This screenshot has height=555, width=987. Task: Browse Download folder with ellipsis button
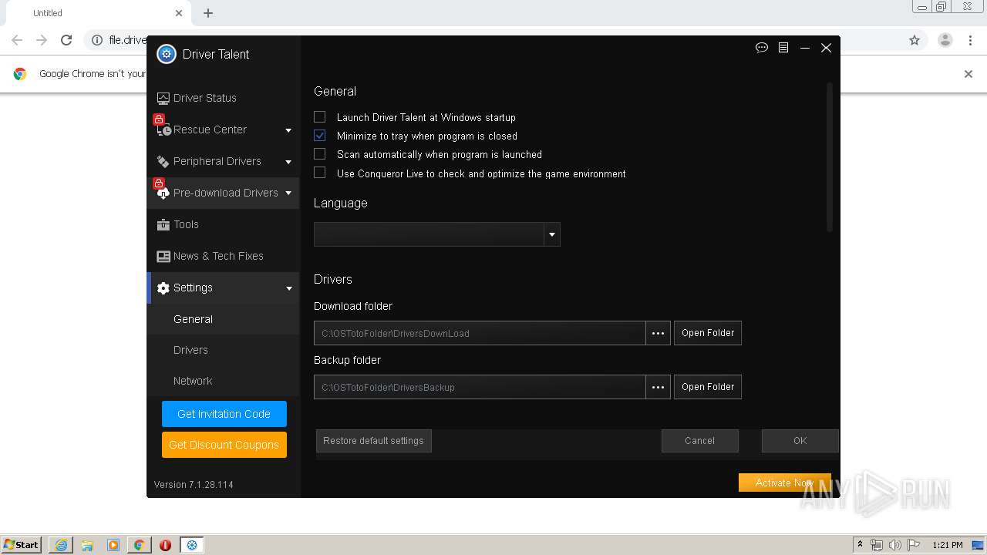(658, 333)
